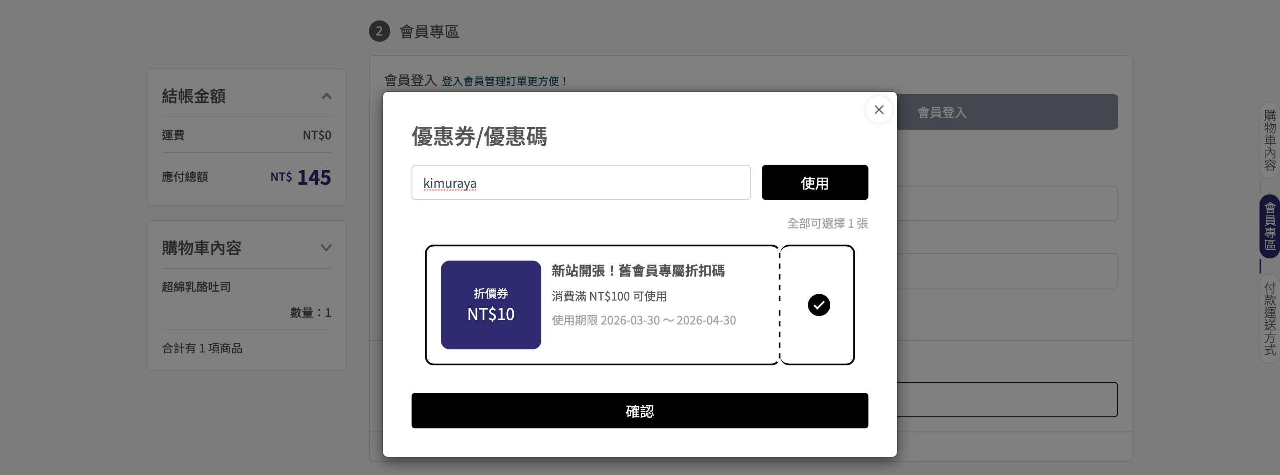Viewport: 1280px width, 475px height.
Task: Click the 全部可選擇 1 張 label
Action: point(827,224)
